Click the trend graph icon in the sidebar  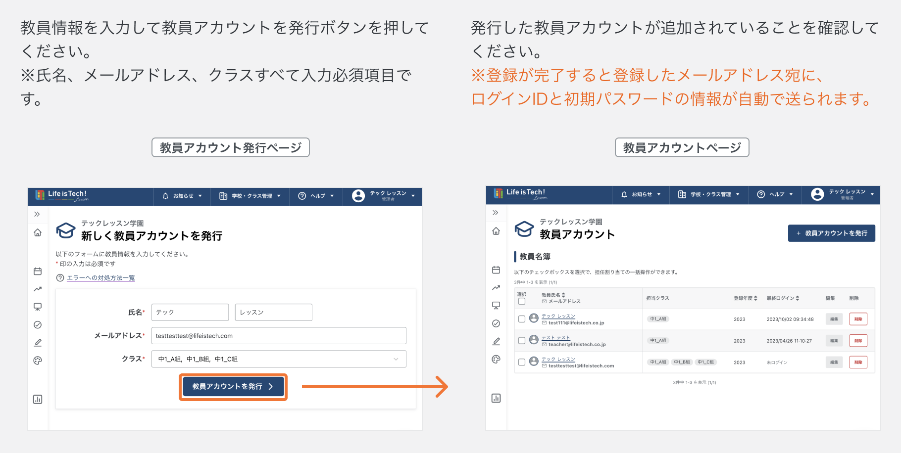pos(37,289)
